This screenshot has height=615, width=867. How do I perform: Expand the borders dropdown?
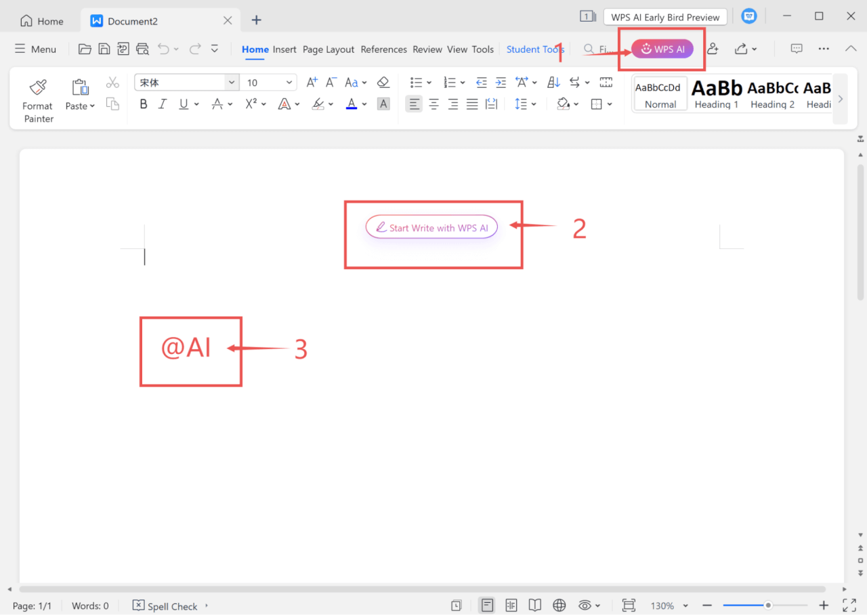(x=610, y=104)
